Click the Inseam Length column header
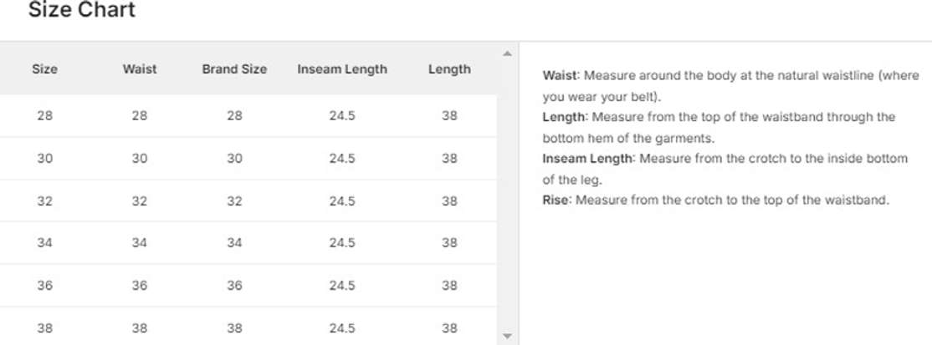 pos(342,69)
